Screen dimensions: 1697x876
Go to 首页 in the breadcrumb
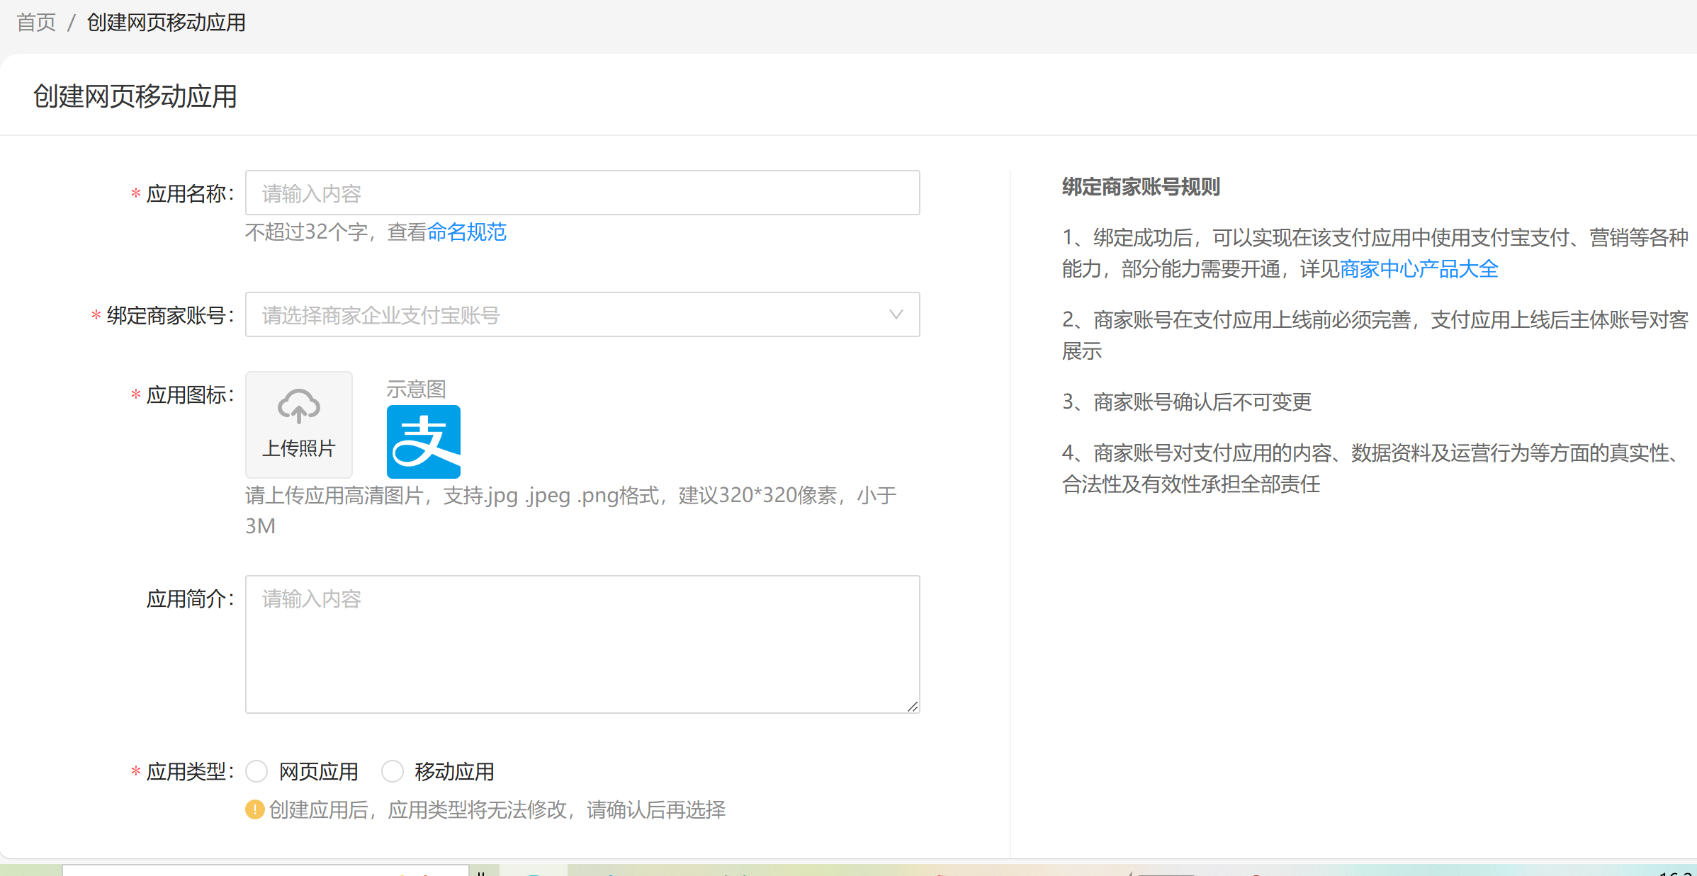[x=36, y=23]
